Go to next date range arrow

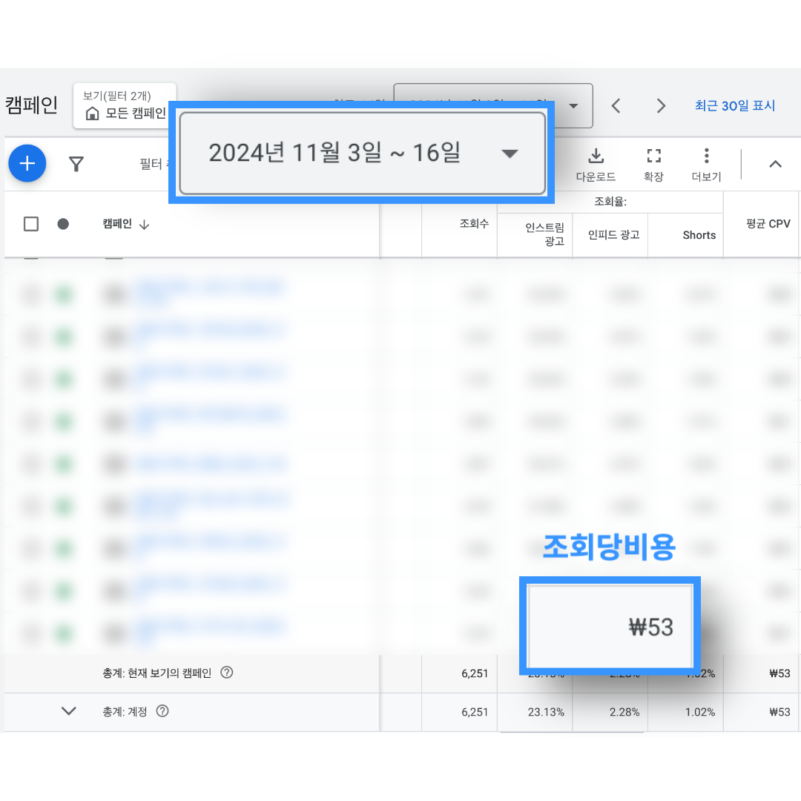click(x=661, y=106)
